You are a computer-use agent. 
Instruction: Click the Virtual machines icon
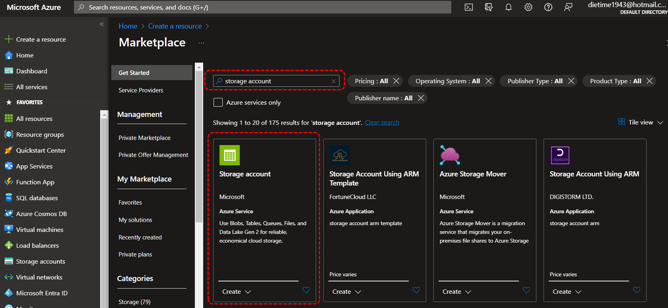(x=9, y=230)
